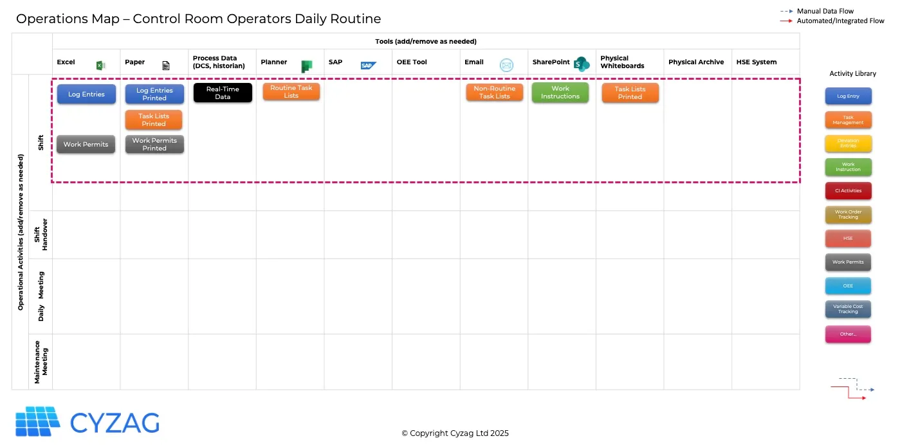The height and width of the screenshot is (445, 900).
Task: Click the Daily Meeting row label
Action: [41, 296]
